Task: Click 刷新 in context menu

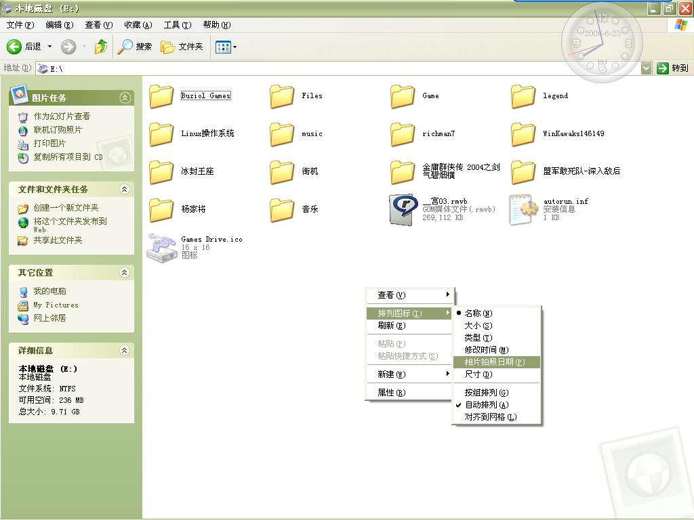Action: click(410, 326)
